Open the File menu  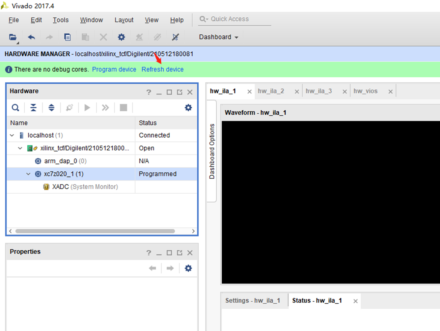(x=14, y=20)
